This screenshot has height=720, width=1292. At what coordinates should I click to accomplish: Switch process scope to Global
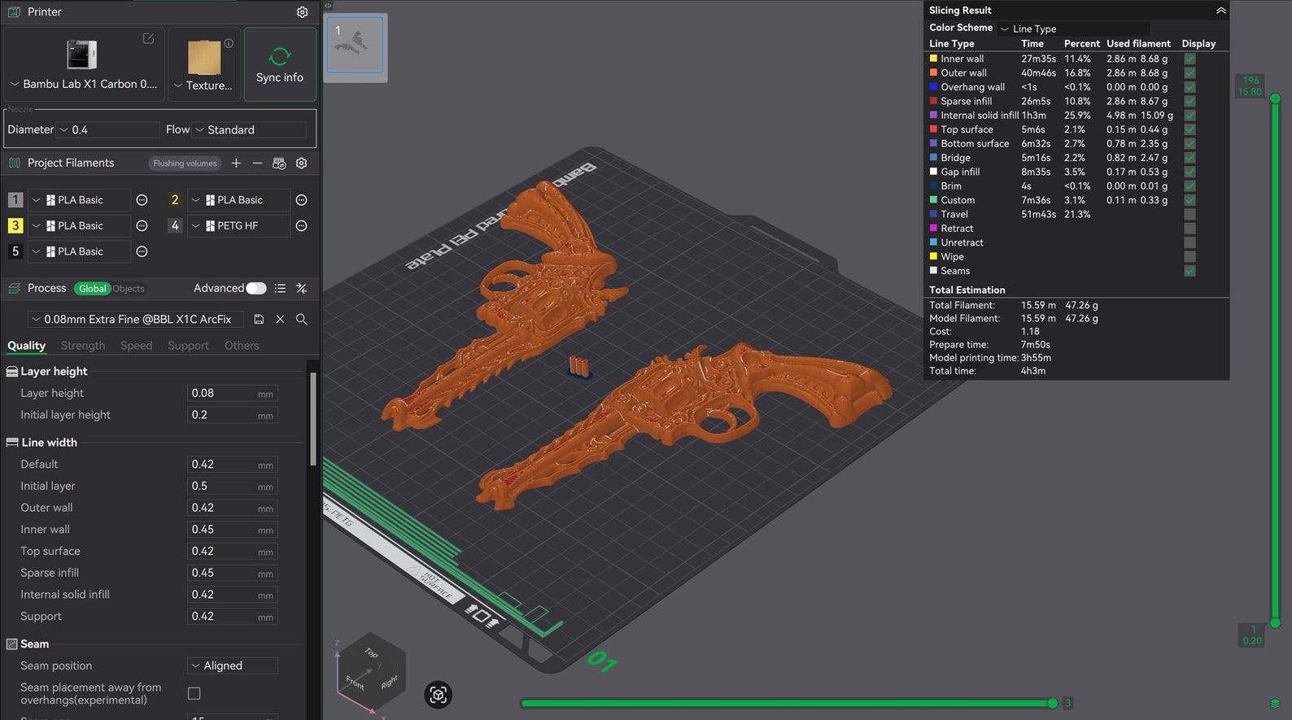click(92, 289)
